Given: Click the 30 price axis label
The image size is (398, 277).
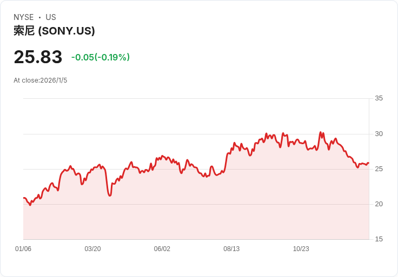Looking at the screenshot, I should 379,134.
